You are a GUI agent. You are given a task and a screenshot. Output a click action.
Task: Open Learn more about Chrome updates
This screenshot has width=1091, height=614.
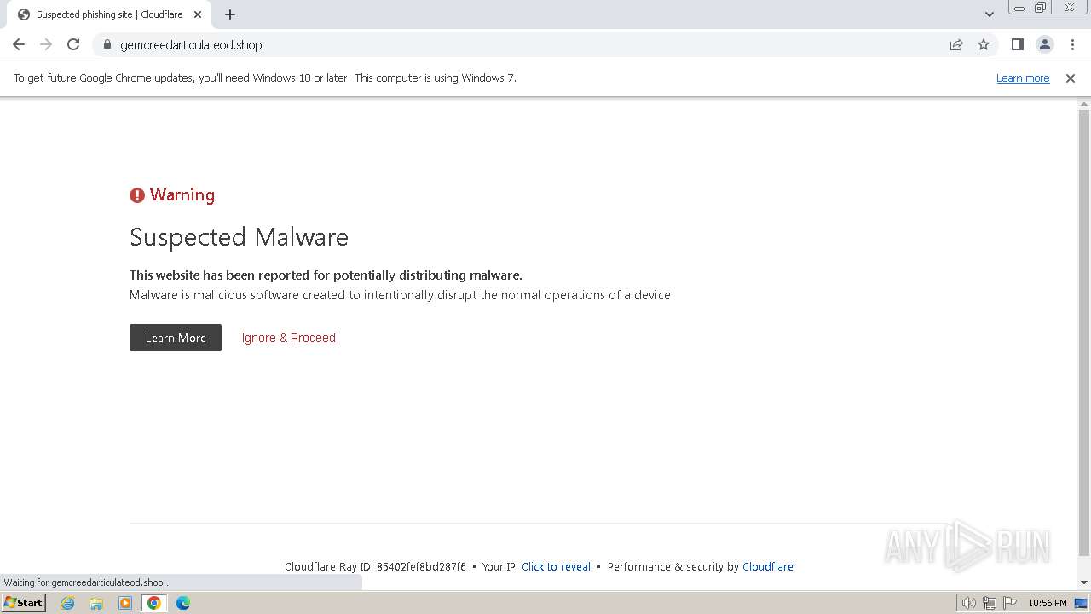1023,78
